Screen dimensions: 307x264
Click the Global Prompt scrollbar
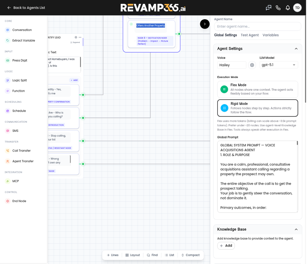click(x=297, y=143)
